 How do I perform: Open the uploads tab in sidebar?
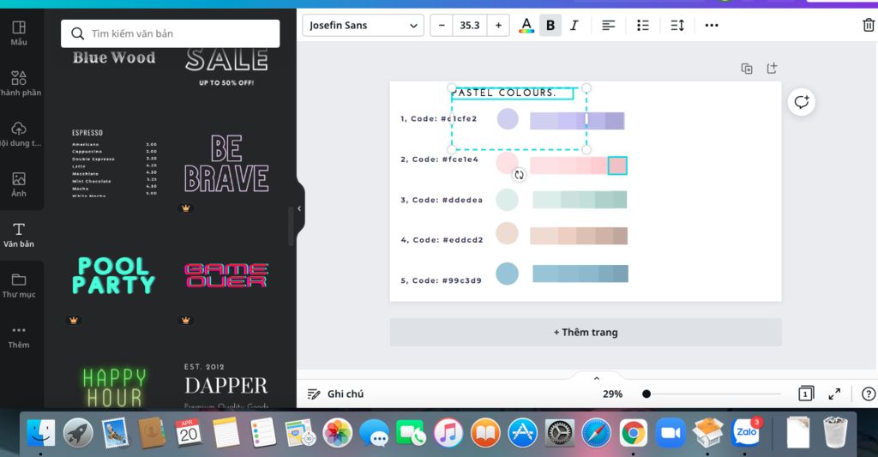coord(19,134)
